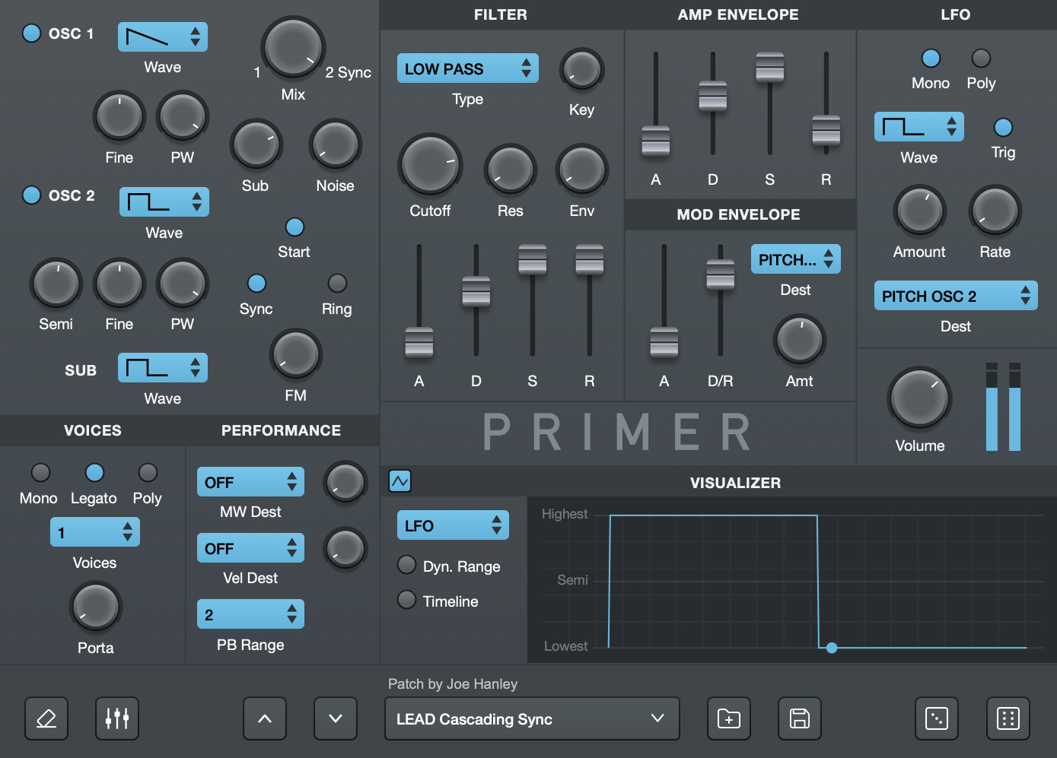Viewport: 1057px width, 758px height.
Task: Enable the Dyn. Range option
Action: tap(407, 566)
